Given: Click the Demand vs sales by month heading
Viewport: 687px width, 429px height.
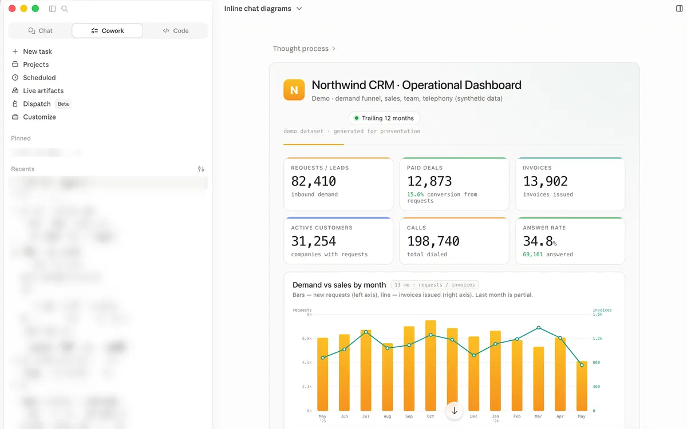Looking at the screenshot, I should (x=339, y=285).
